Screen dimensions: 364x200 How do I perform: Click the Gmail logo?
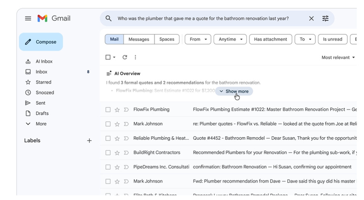point(54,18)
